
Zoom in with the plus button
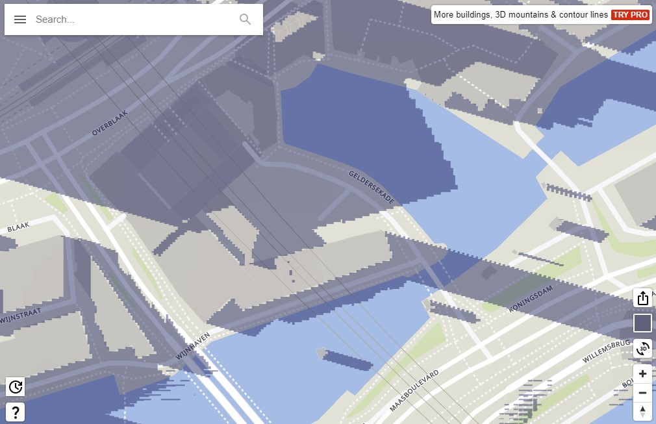(642, 373)
